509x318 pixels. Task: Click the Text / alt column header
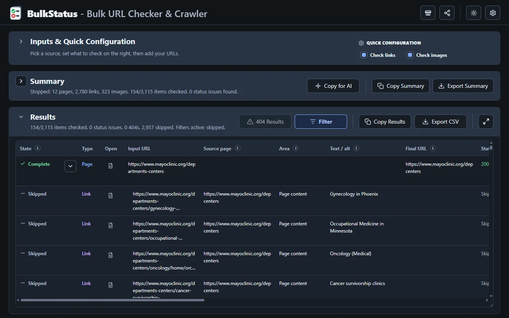(x=340, y=149)
